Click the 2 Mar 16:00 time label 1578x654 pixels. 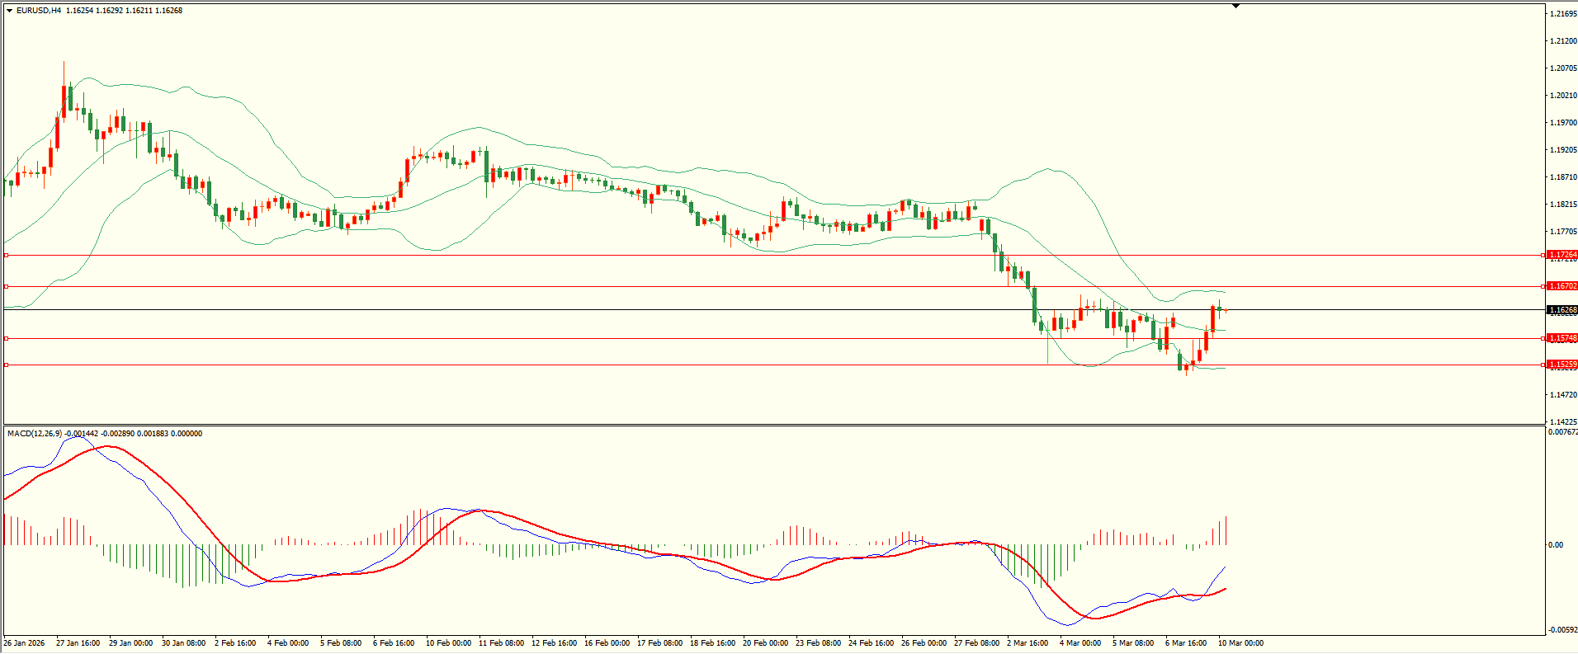[1027, 643]
